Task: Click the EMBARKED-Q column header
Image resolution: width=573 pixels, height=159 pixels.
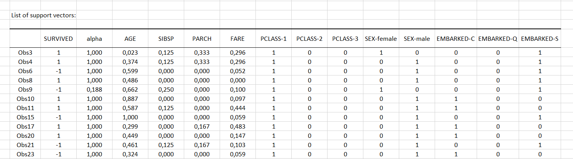Action: (x=497, y=39)
